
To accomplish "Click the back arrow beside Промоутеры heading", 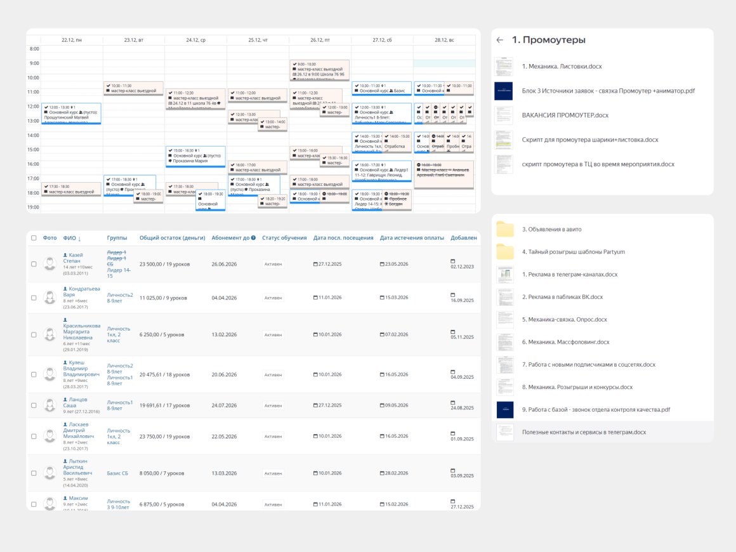I will coord(500,40).
